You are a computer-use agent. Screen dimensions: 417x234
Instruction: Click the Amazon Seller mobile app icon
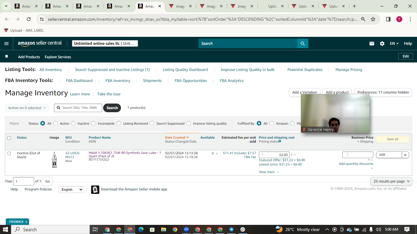(x=95, y=190)
